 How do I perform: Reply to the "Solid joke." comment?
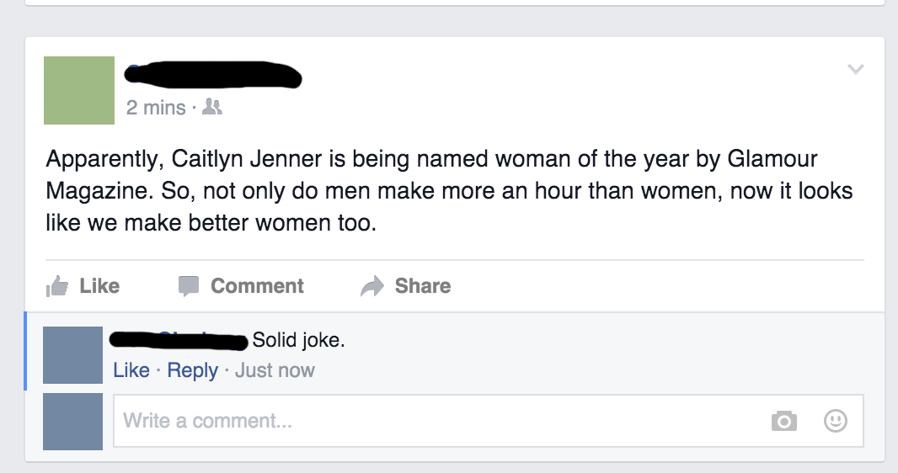pyautogui.click(x=192, y=370)
